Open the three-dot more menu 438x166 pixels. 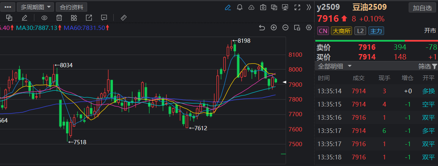[9, 7]
